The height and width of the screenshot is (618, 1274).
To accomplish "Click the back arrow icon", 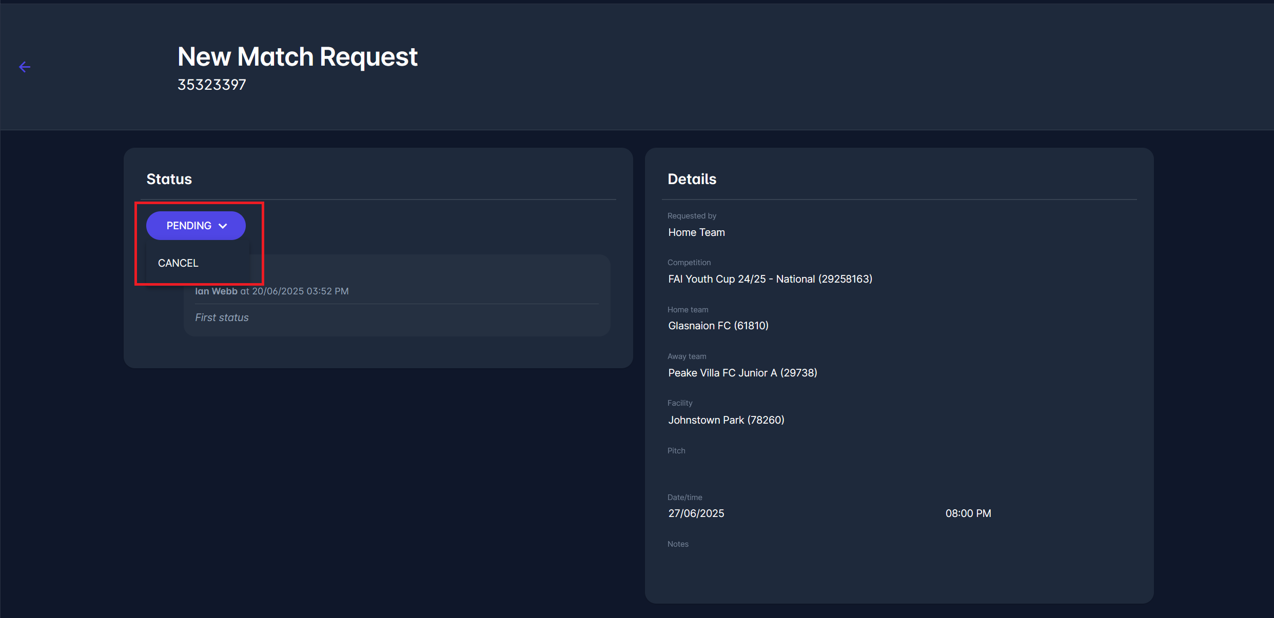I will point(25,67).
